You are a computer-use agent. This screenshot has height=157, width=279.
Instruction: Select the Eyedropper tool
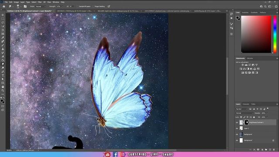3,38
